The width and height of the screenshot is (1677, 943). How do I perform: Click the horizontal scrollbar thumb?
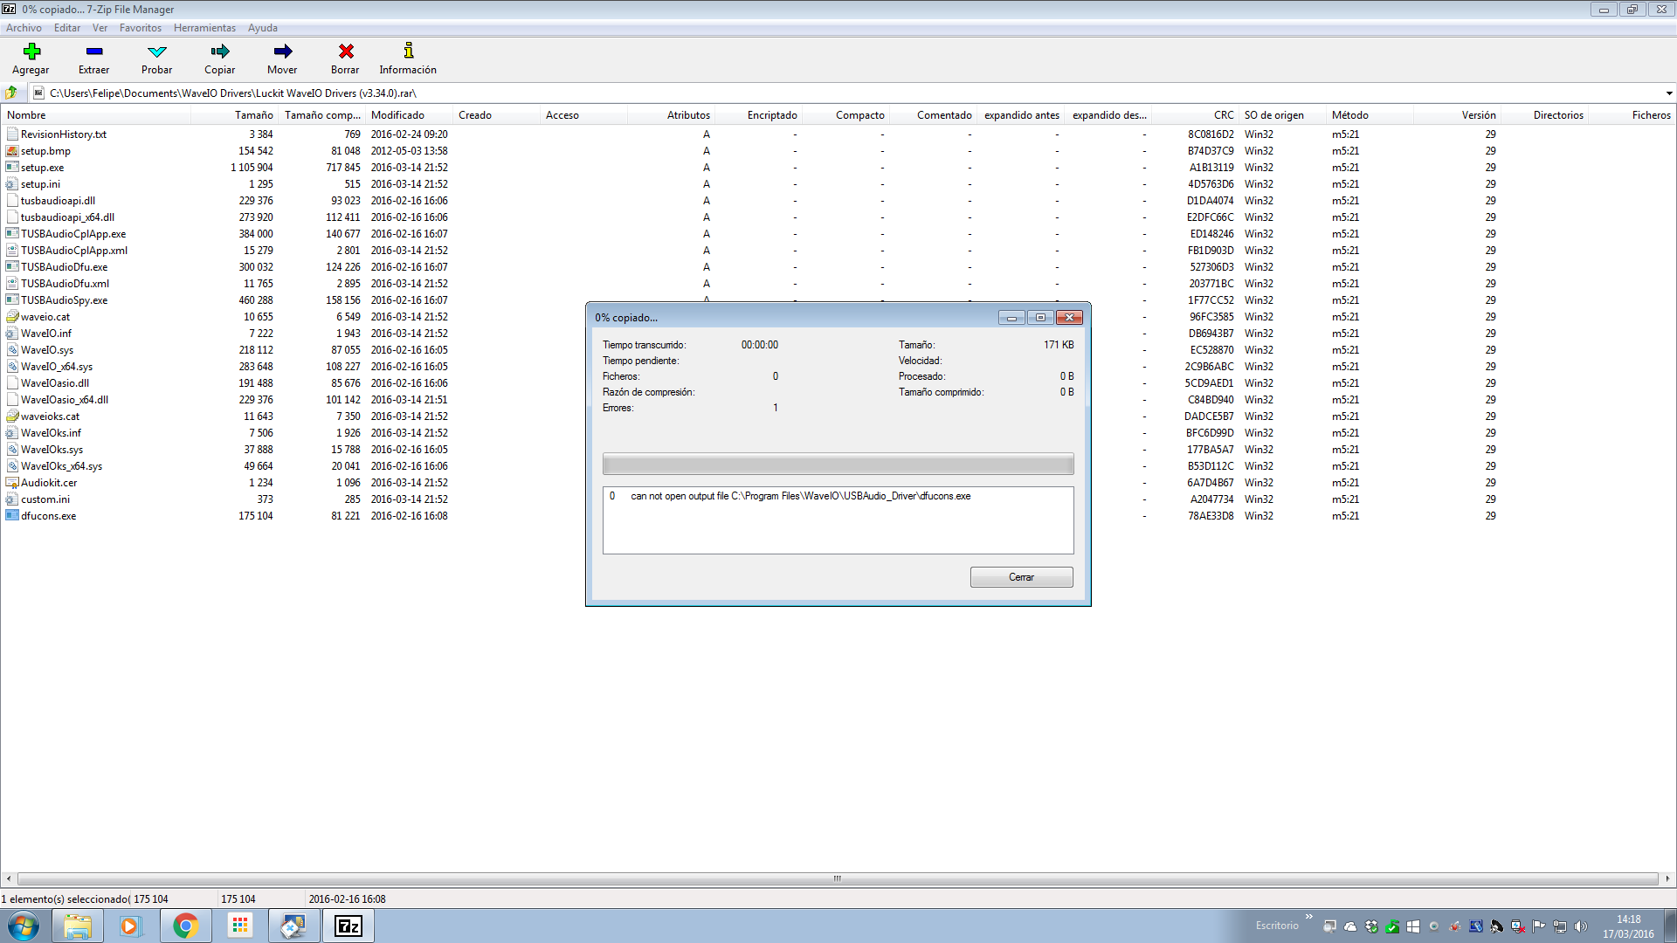tap(838, 878)
